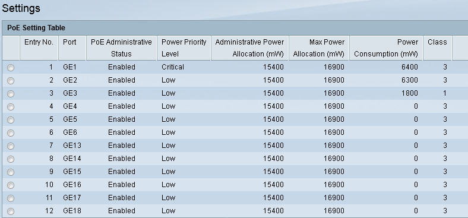Viewport: 468px width, 218px height.
Task: Click the GE1 port cell
Action: [x=69, y=67]
